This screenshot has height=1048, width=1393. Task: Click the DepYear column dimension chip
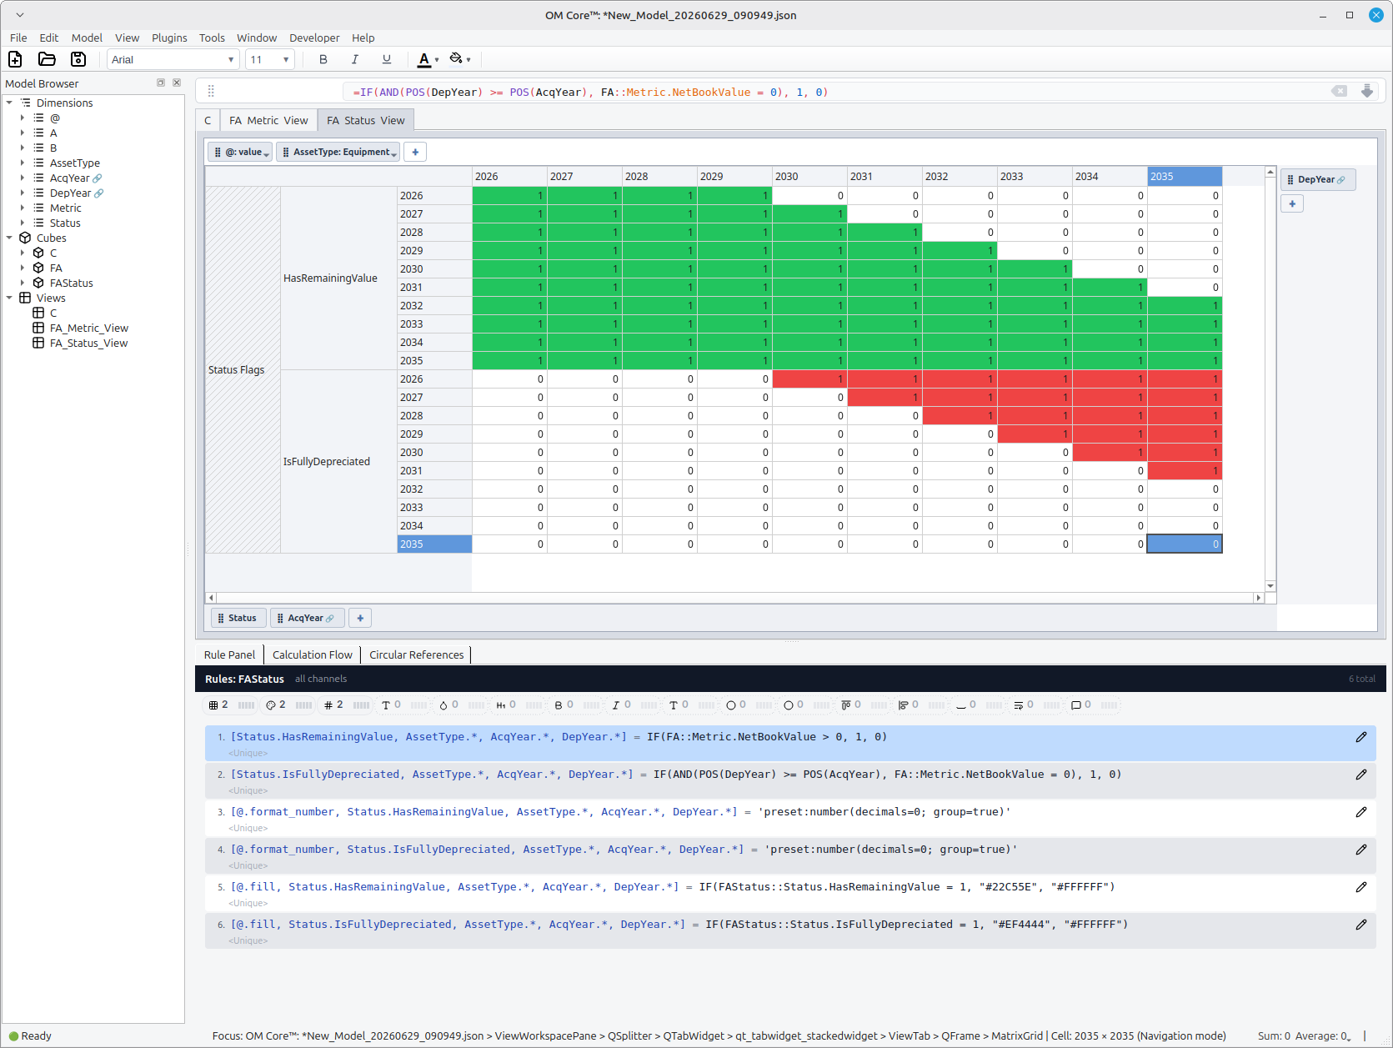pyautogui.click(x=1317, y=179)
